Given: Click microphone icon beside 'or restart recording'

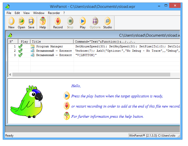Looking at the screenshot, I should click(67, 106).
